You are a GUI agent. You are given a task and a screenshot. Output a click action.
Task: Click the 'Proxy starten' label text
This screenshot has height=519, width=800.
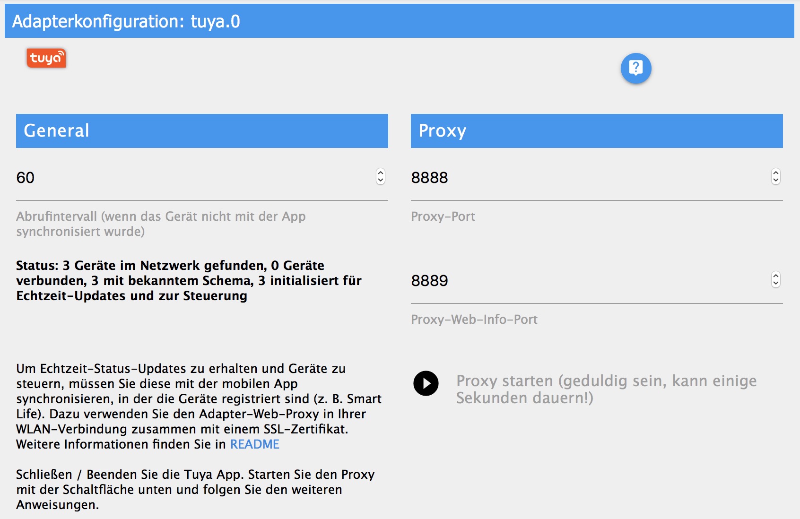click(607, 389)
